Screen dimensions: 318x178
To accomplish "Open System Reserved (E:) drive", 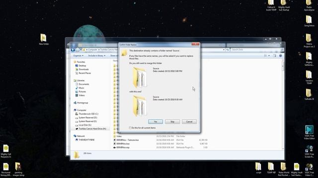I will pos(87,121).
